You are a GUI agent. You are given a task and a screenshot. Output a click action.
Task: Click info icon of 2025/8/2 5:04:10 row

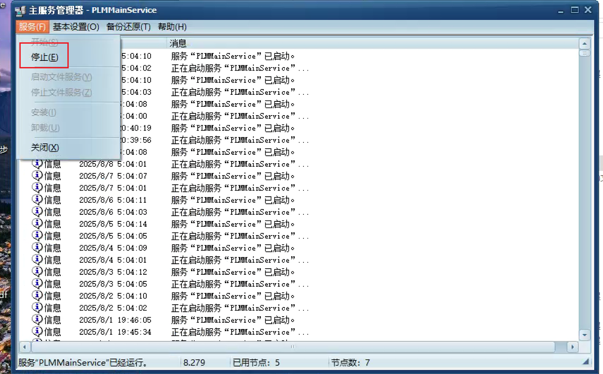pos(37,296)
